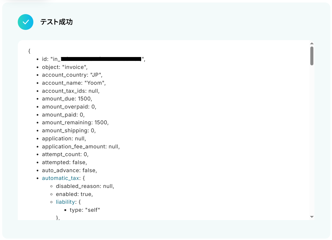The height and width of the screenshot is (240, 332).
Task: Collapse the automatic_tax object
Action: pos(61,178)
